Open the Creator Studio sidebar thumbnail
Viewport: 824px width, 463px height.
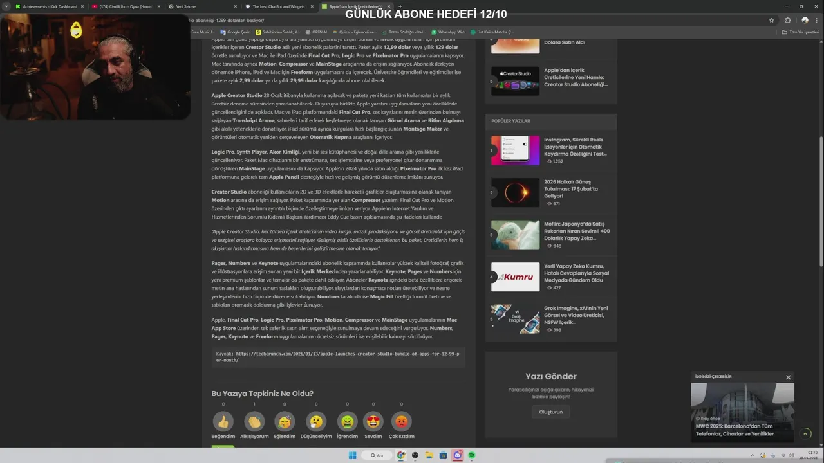click(x=515, y=81)
